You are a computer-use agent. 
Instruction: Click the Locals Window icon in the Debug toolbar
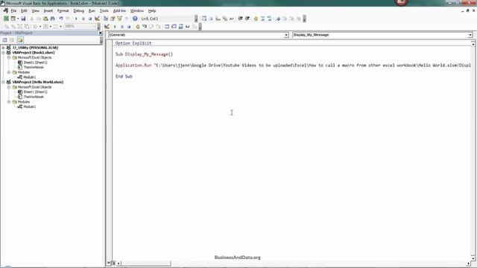167,27
